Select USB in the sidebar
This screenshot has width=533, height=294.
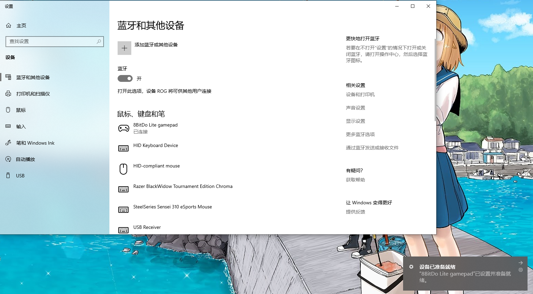[20, 176]
